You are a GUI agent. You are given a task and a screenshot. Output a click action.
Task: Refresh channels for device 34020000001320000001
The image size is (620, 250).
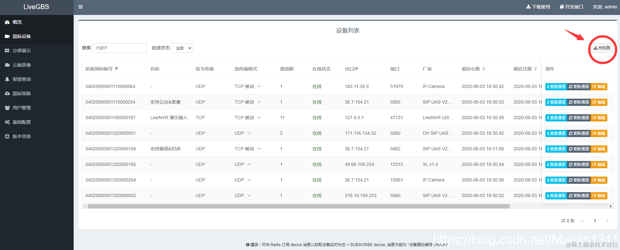point(579,133)
